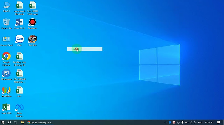Screen dimensions: 224x125
Task: Select the '9tr trong fb' Excel file
Action: click(x=19, y=59)
